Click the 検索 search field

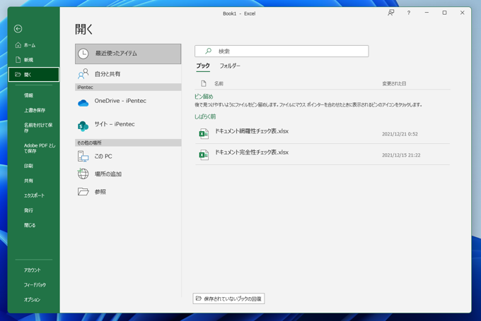click(282, 51)
